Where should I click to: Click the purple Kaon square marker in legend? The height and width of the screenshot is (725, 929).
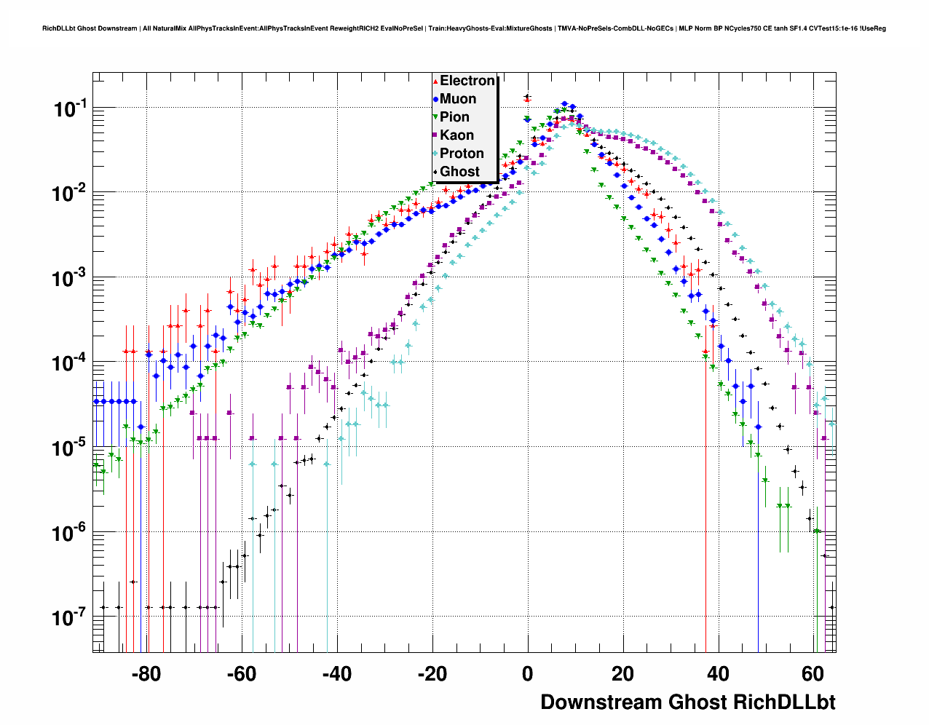pyautogui.click(x=436, y=135)
